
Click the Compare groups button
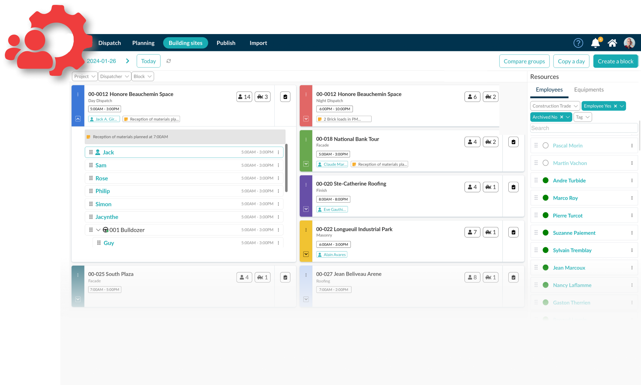tap(524, 61)
